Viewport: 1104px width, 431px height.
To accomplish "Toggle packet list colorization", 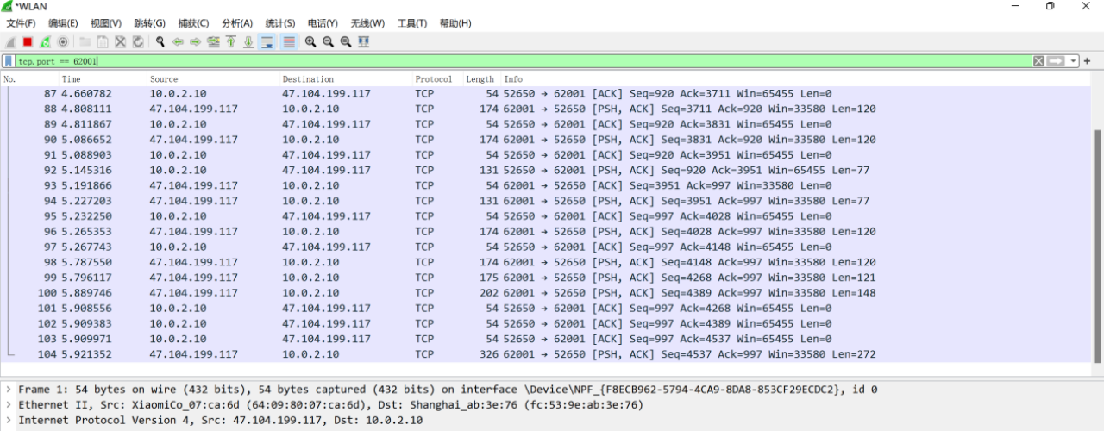I will [289, 41].
